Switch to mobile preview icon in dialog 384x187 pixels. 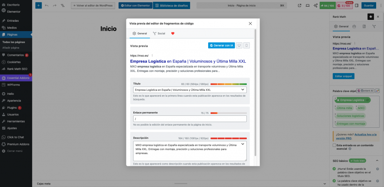click(247, 45)
